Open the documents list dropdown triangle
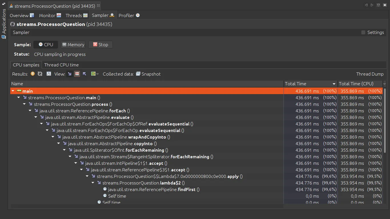390x219 pixels. pos(378,5)
